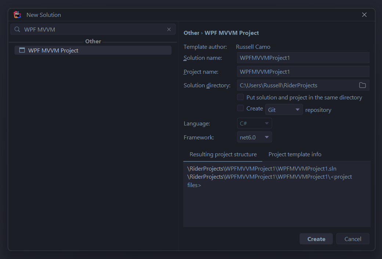Screen dimensions: 382x259
Task: Click the 'Framework:' label
Action: tap(199, 138)
